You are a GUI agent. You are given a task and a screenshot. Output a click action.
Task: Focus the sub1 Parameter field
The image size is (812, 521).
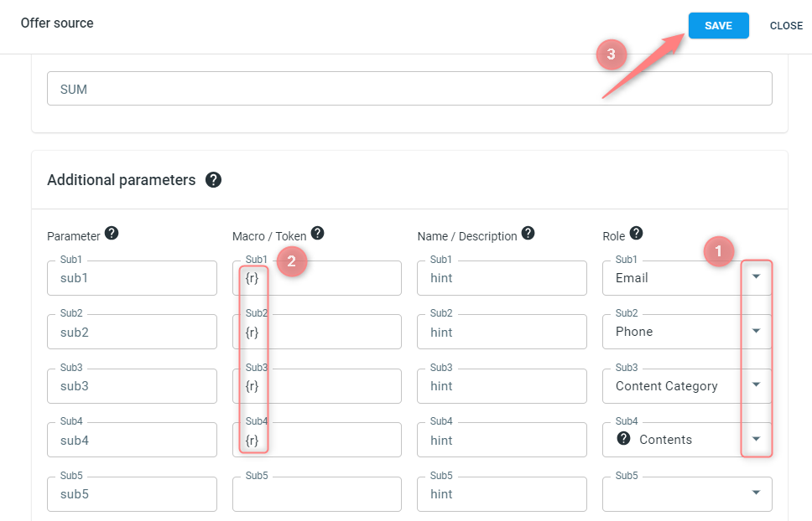click(x=132, y=278)
